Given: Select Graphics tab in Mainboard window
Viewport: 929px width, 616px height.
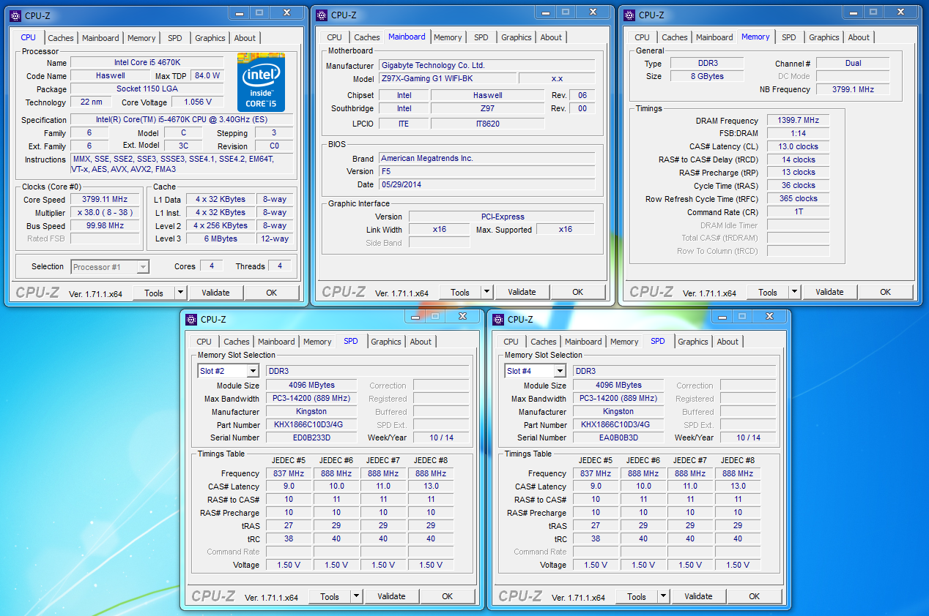Looking at the screenshot, I should 517,37.
